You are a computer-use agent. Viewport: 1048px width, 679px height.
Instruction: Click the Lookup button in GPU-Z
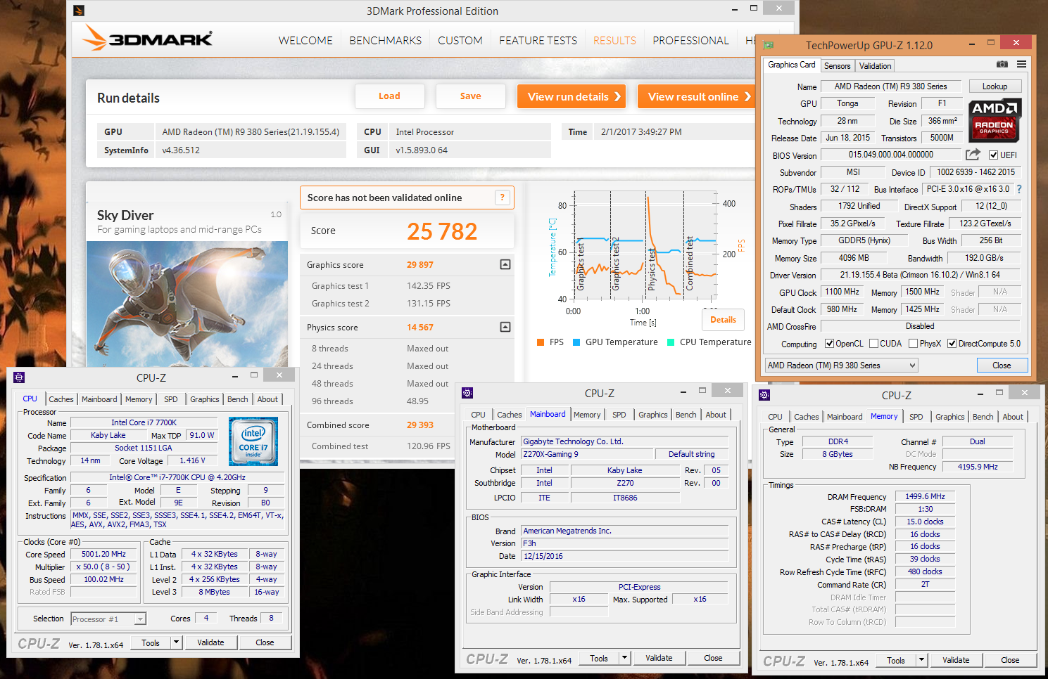tap(995, 86)
